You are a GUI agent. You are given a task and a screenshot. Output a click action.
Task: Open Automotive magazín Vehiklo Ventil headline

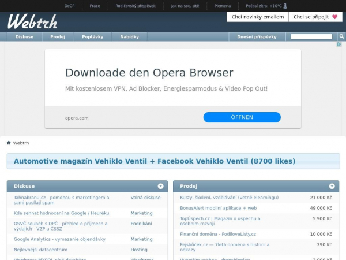[x=155, y=161]
